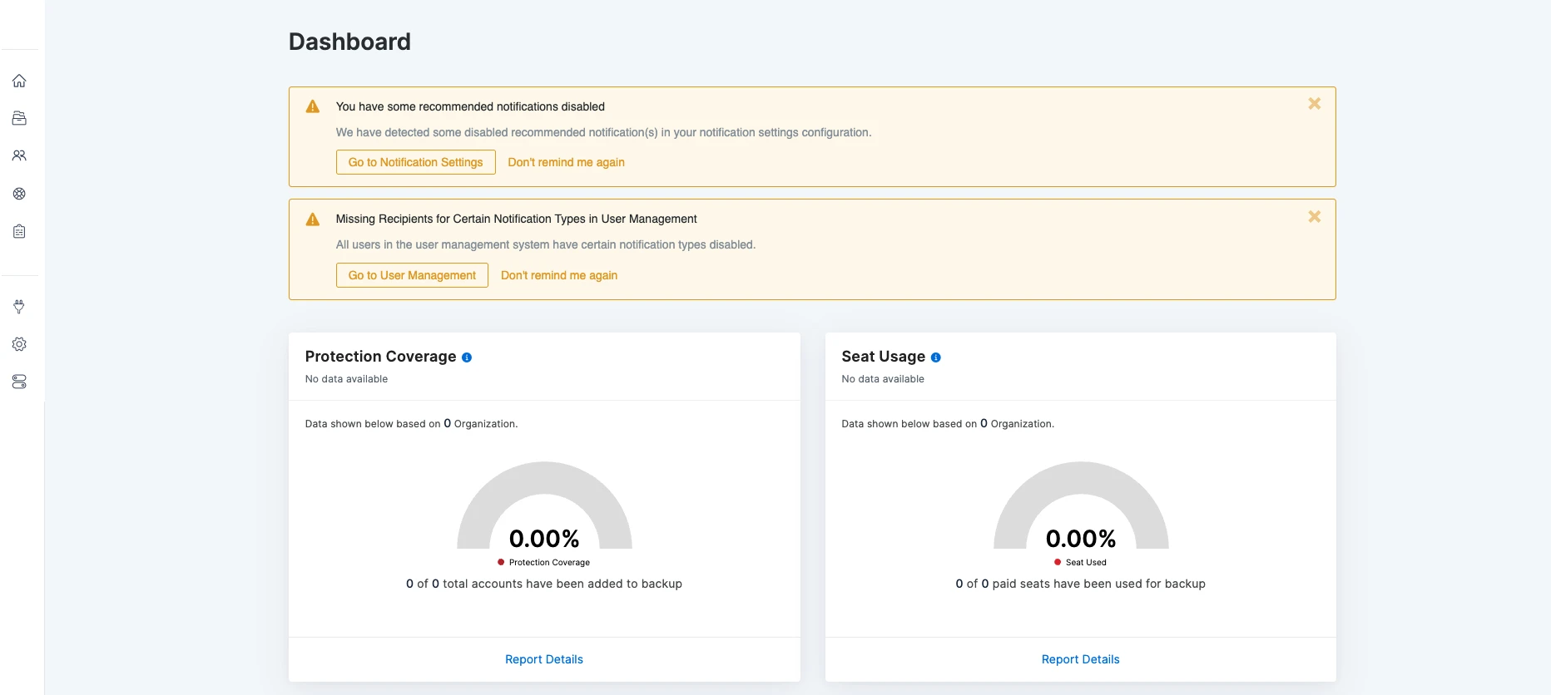Viewport: 1551px width, 695px height.
Task: Dismiss the disabled notifications warning banner
Action: (x=1314, y=104)
